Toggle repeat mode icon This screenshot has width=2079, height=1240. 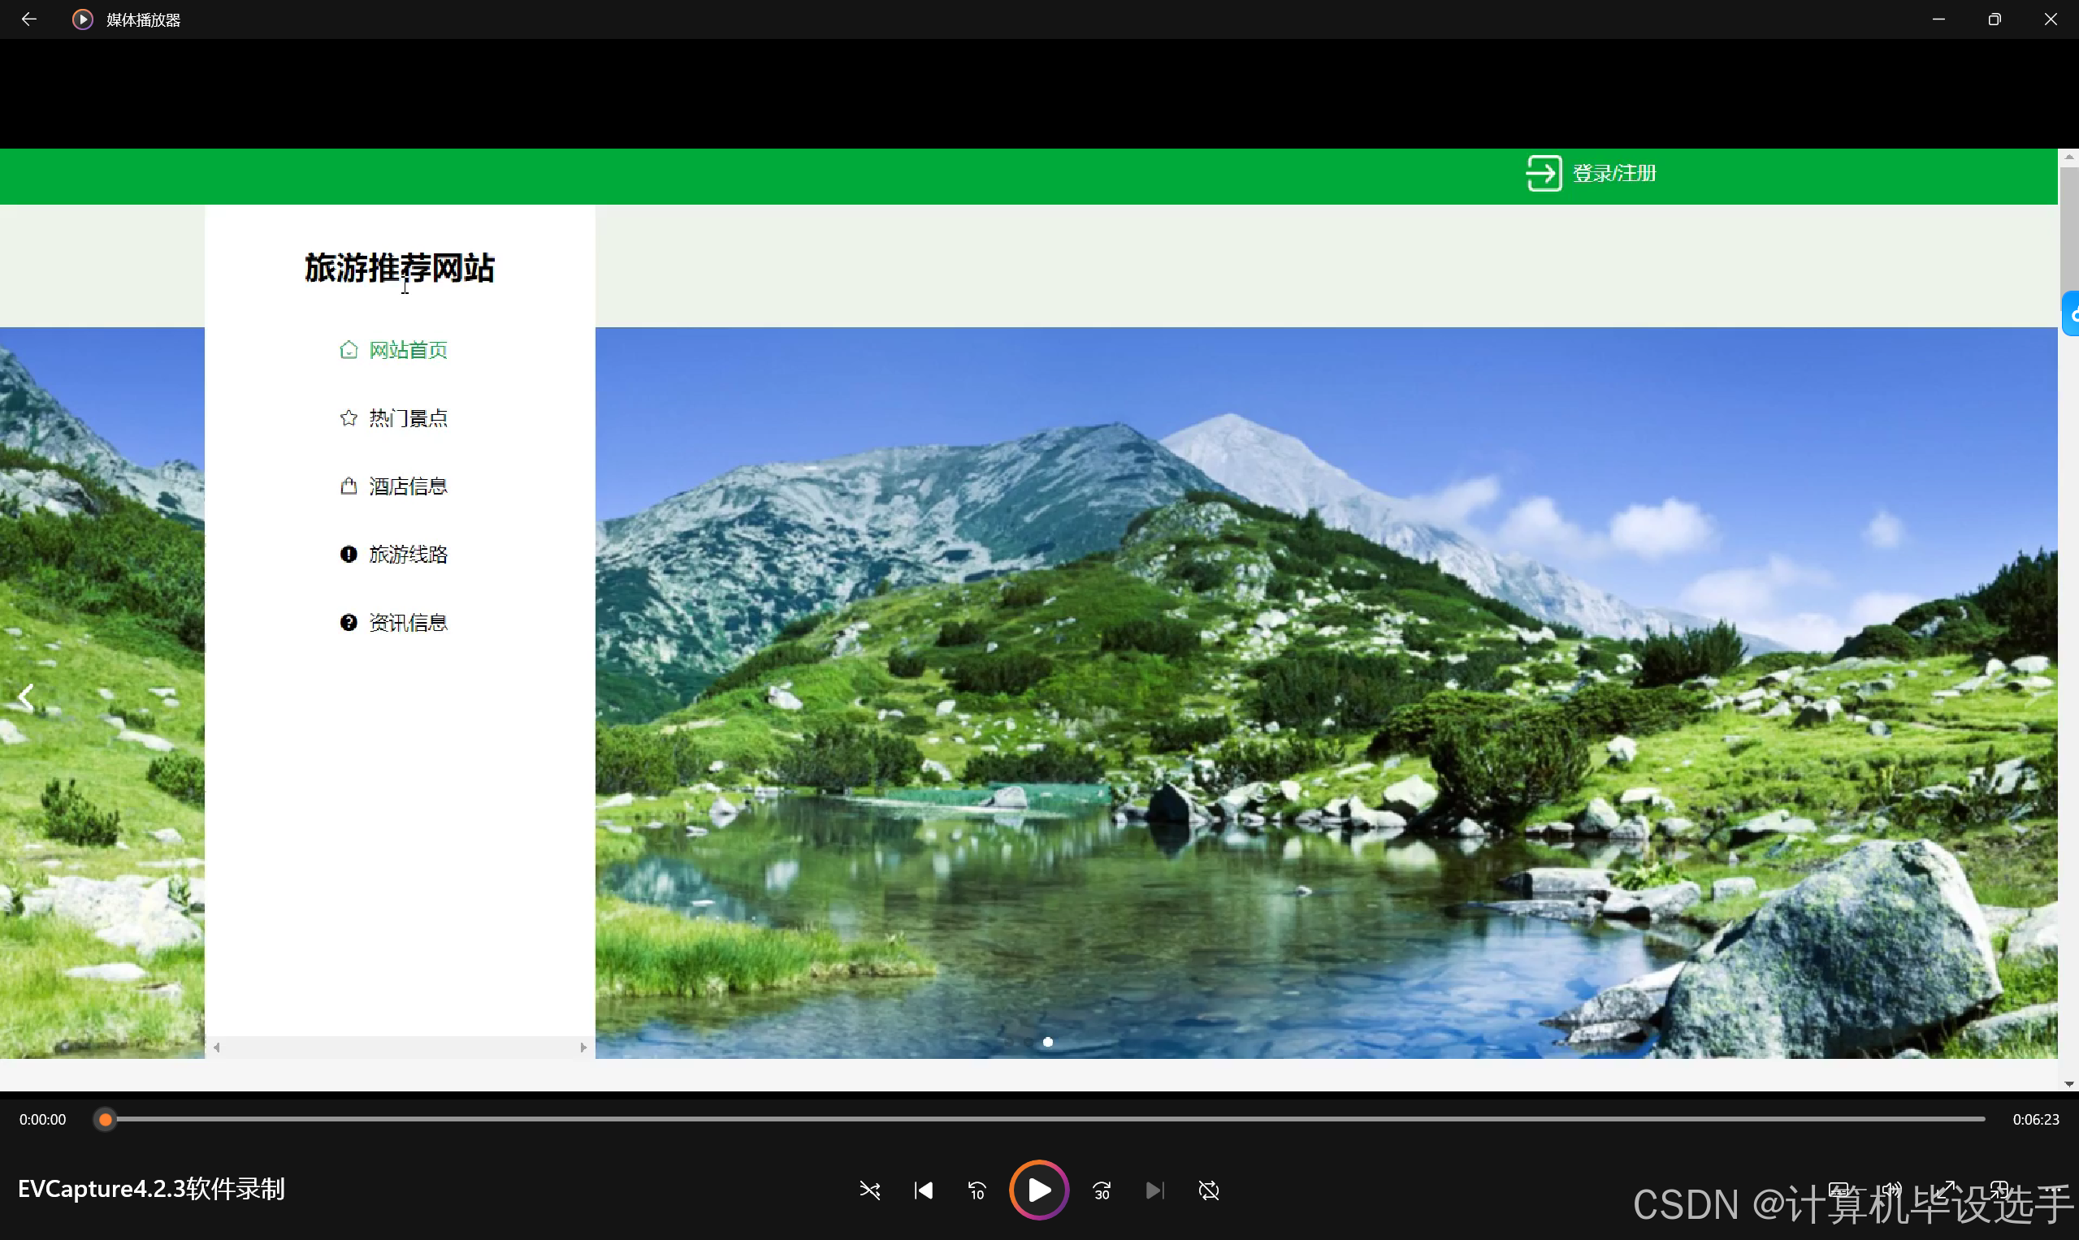coord(1208,1190)
